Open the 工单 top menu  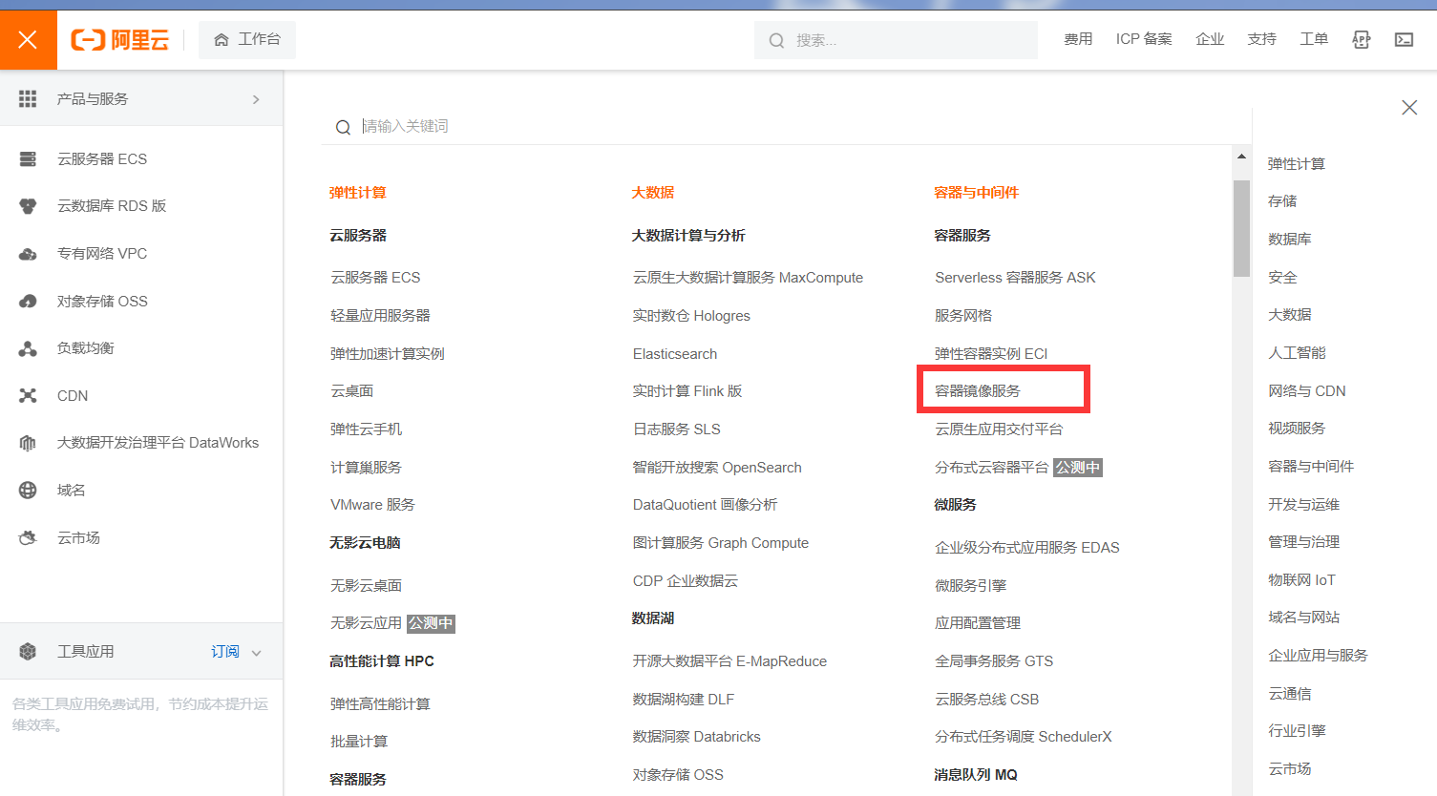(1314, 39)
